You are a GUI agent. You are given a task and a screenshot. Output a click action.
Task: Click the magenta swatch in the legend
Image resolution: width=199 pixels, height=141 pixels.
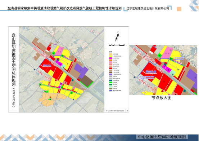(x=111, y=58)
